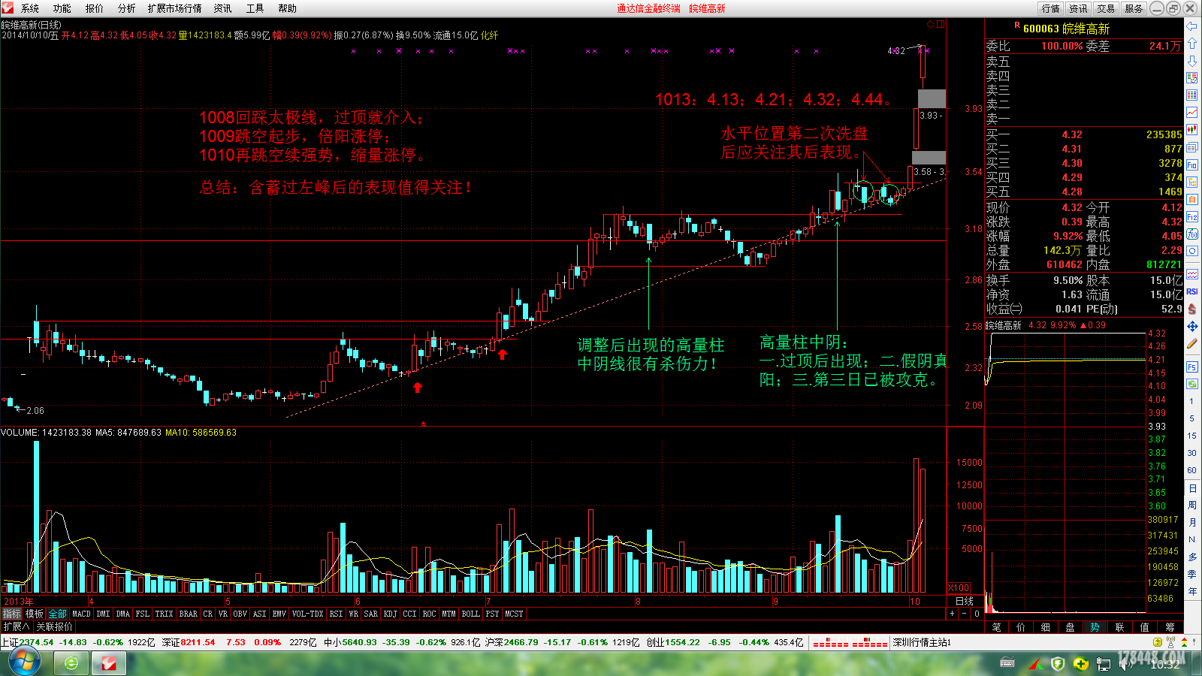Select the 60-minute period option
The height and width of the screenshot is (676, 1202).
pyautogui.click(x=1192, y=470)
